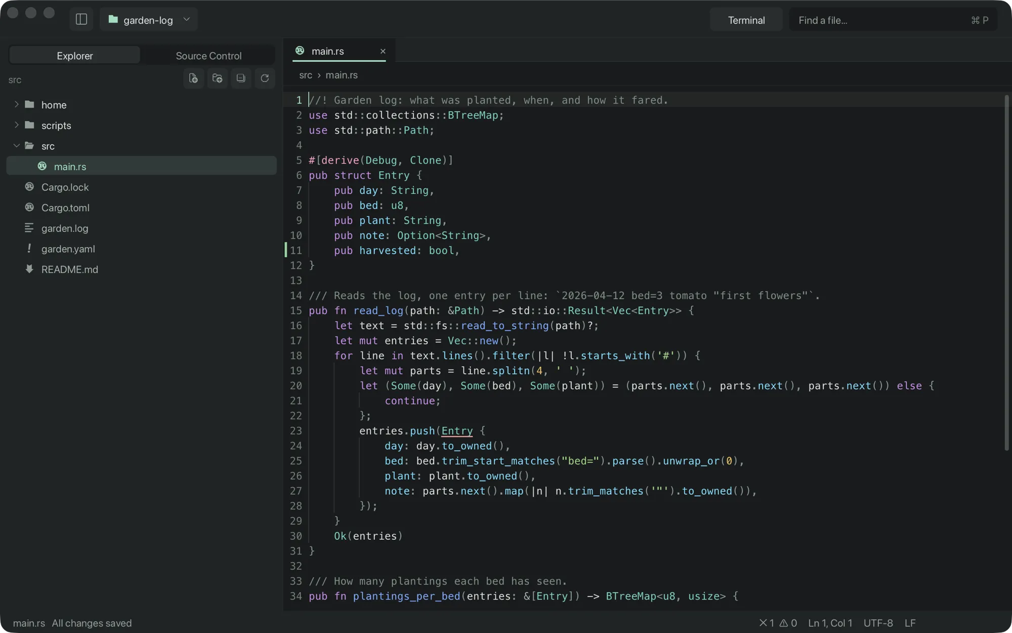The width and height of the screenshot is (1012, 633).
Task: Expand the home folder chevron
Action: click(16, 104)
